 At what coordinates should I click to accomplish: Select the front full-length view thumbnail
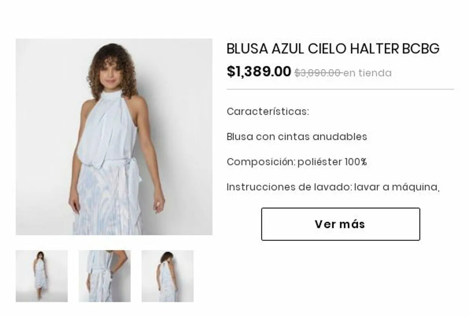tap(42, 276)
